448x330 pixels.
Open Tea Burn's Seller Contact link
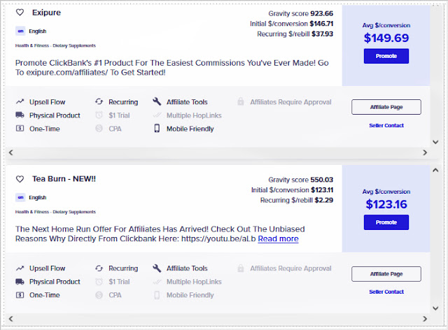(386, 292)
